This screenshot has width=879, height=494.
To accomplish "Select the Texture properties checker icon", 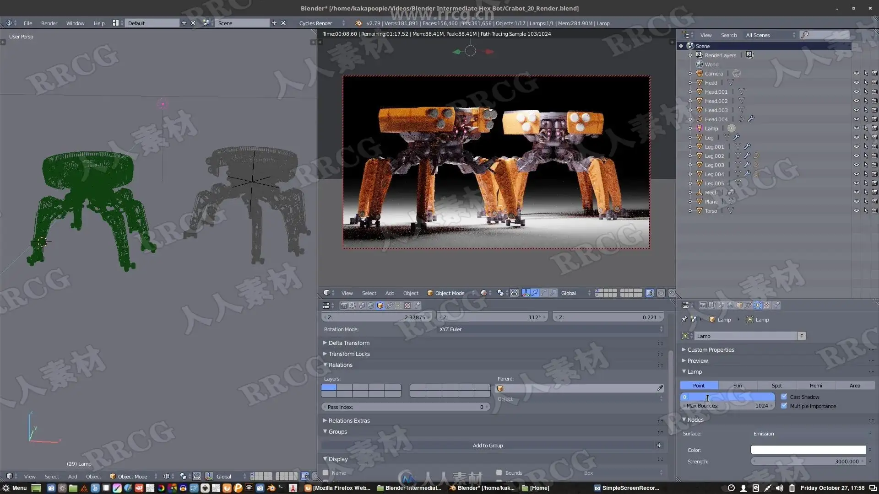I will pos(767,305).
